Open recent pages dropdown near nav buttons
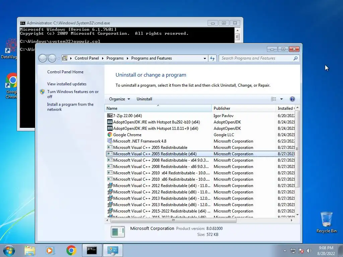The image size is (343, 257). [x=59, y=58]
